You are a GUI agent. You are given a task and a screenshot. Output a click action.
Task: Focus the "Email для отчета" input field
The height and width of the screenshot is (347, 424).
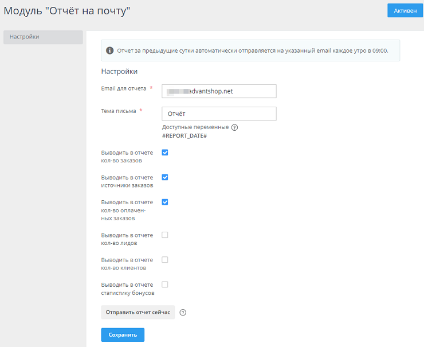pos(219,91)
